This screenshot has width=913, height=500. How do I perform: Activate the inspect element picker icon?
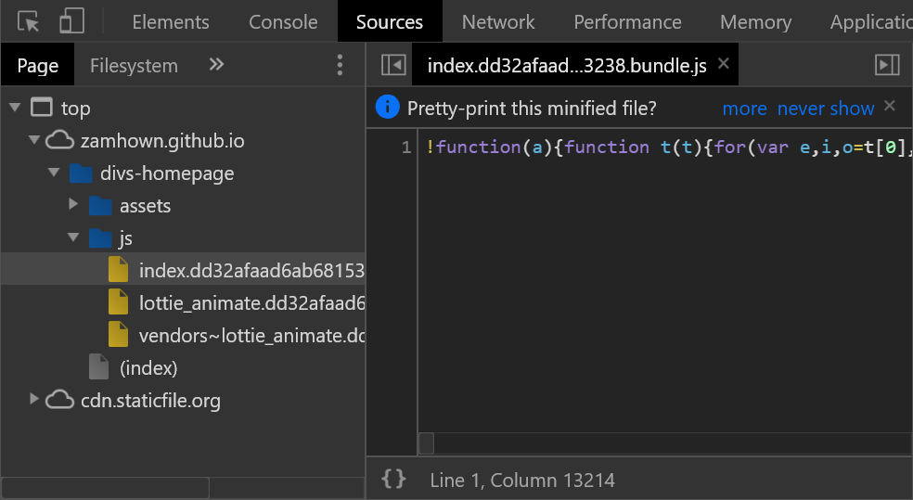point(28,21)
